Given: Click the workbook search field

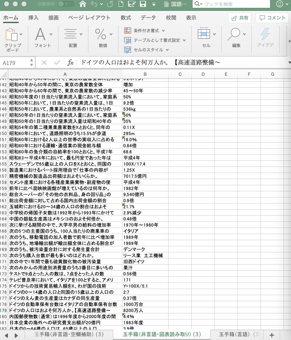Looking at the screenshot, I should [x=231, y=4].
